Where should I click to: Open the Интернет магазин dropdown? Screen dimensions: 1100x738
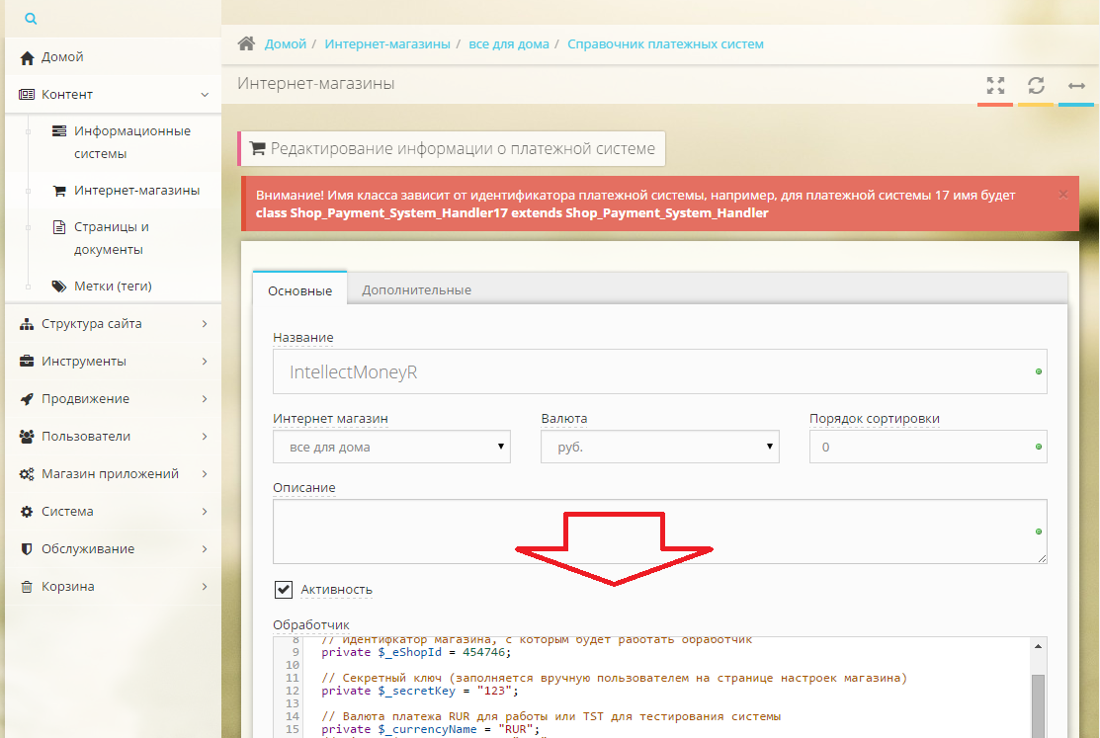click(391, 448)
